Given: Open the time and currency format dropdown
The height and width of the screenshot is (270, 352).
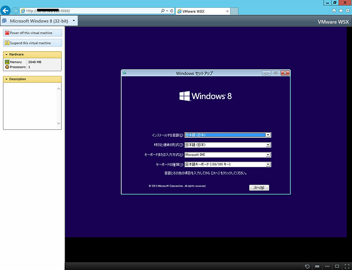Looking at the screenshot, I should (x=268, y=145).
